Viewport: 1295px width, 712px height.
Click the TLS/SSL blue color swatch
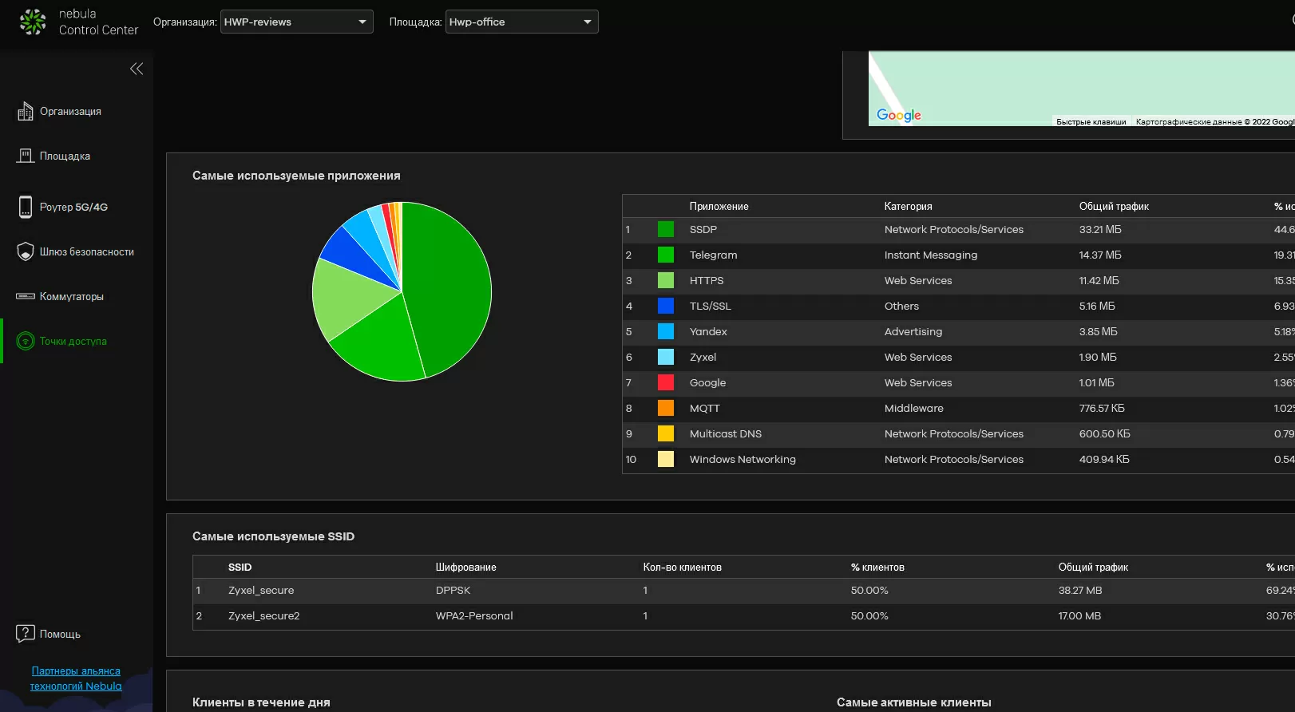point(666,306)
